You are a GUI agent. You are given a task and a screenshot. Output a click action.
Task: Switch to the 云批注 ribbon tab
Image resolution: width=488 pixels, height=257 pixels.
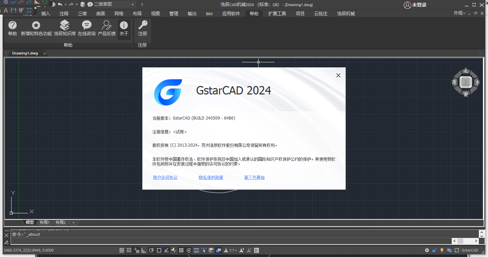point(321,14)
